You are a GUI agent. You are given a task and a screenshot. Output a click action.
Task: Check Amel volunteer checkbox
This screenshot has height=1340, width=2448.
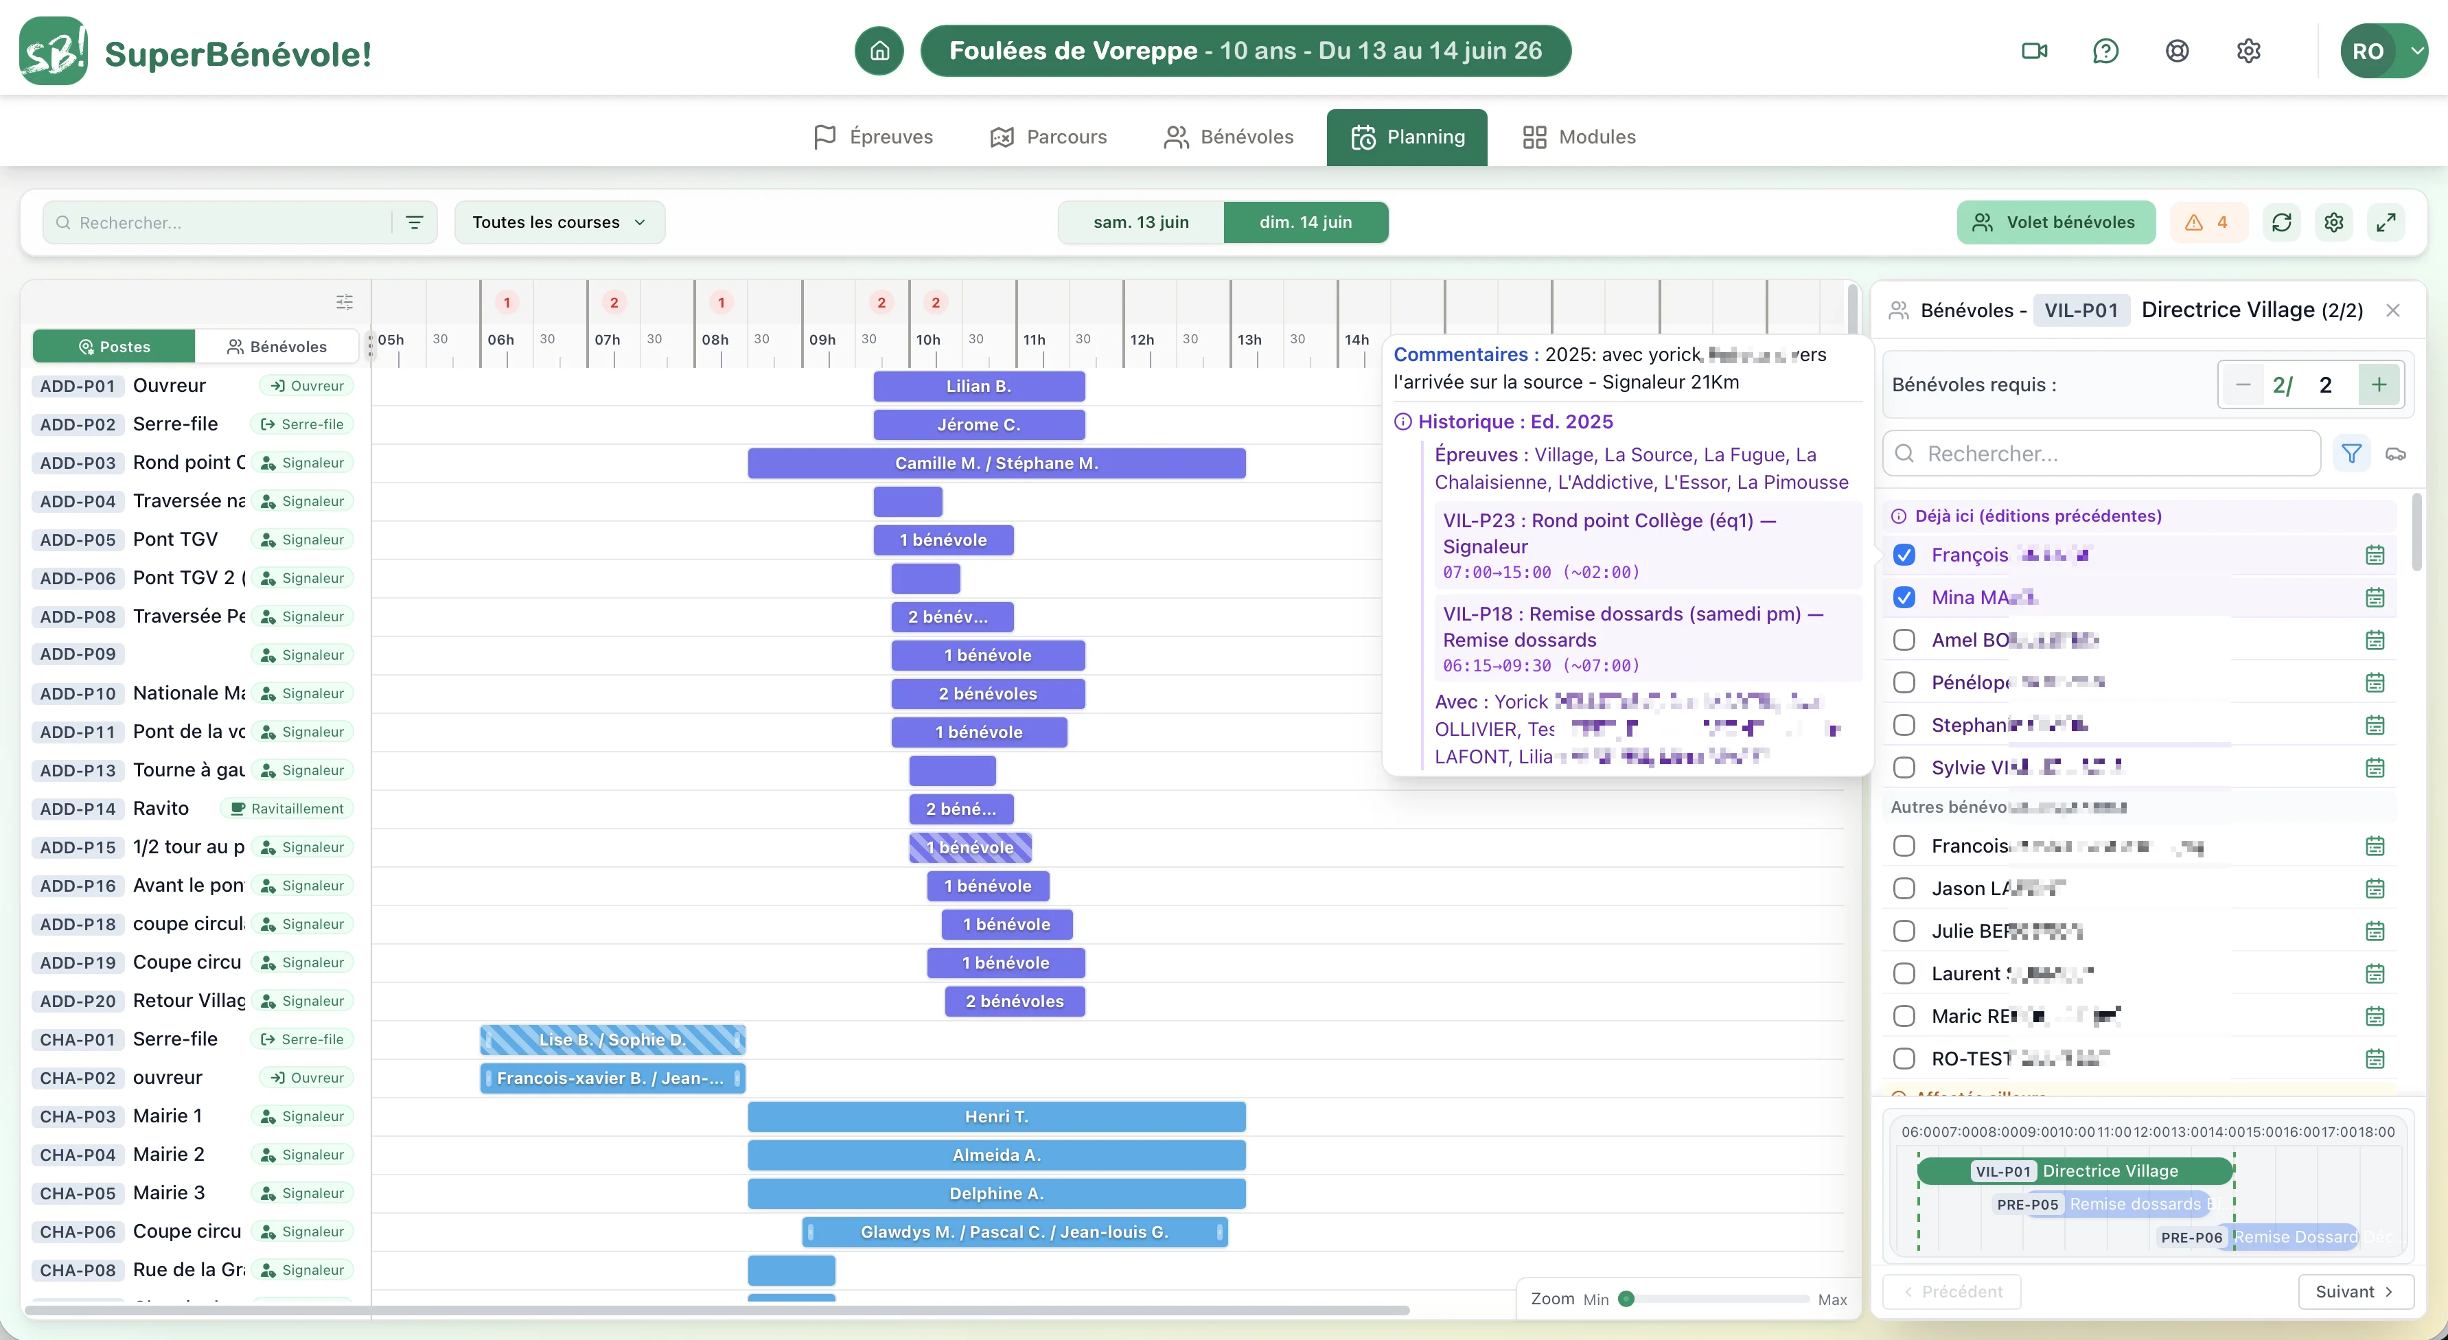pos(1904,640)
